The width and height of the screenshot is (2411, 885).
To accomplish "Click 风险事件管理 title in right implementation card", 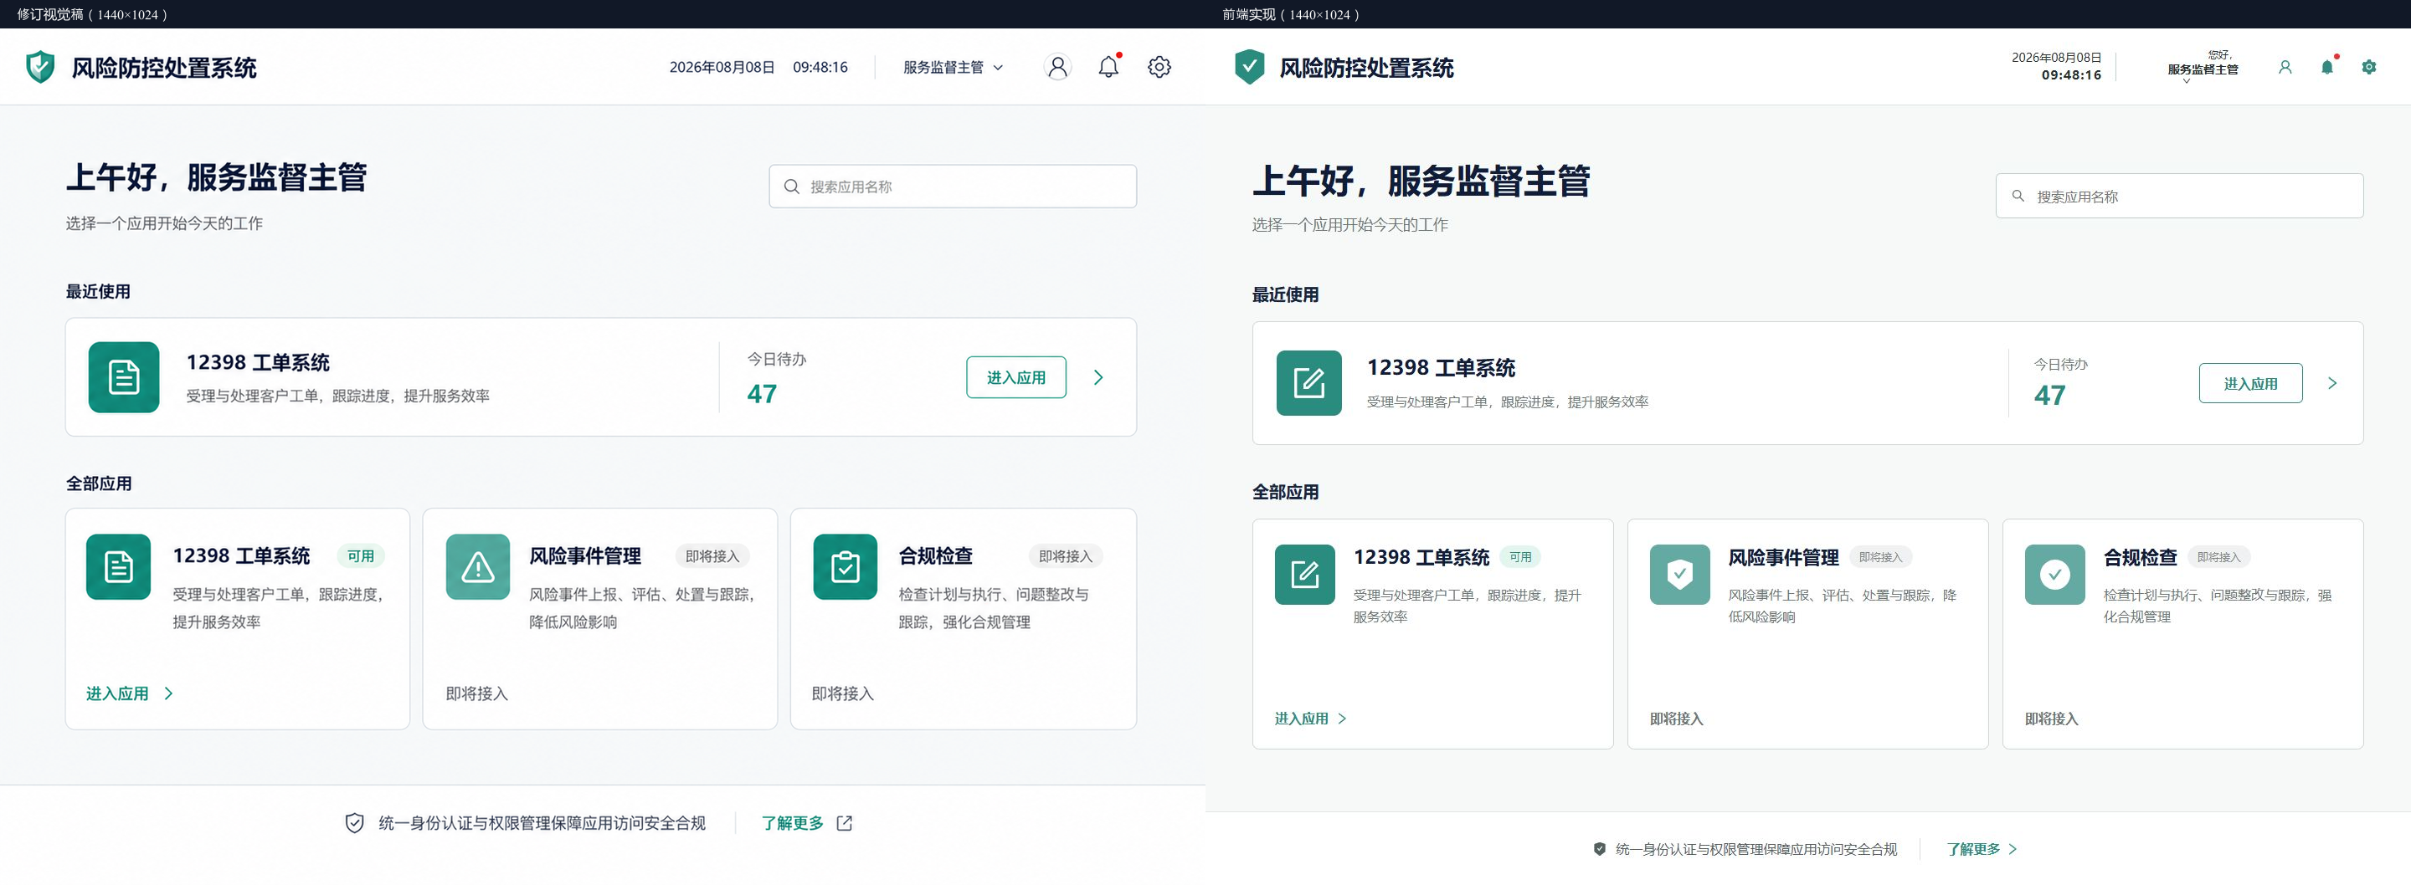I will (x=1783, y=558).
